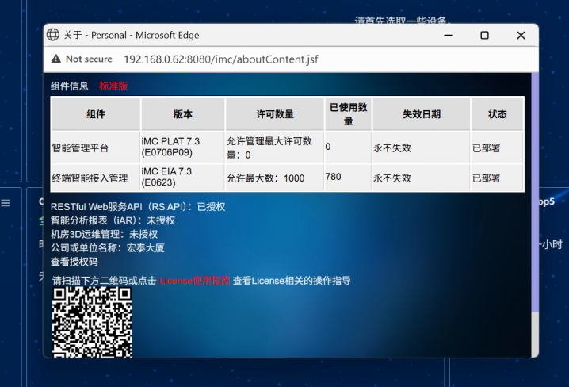The width and height of the screenshot is (569, 387).
Task: Click the address bar URL text
Action: pos(221,59)
